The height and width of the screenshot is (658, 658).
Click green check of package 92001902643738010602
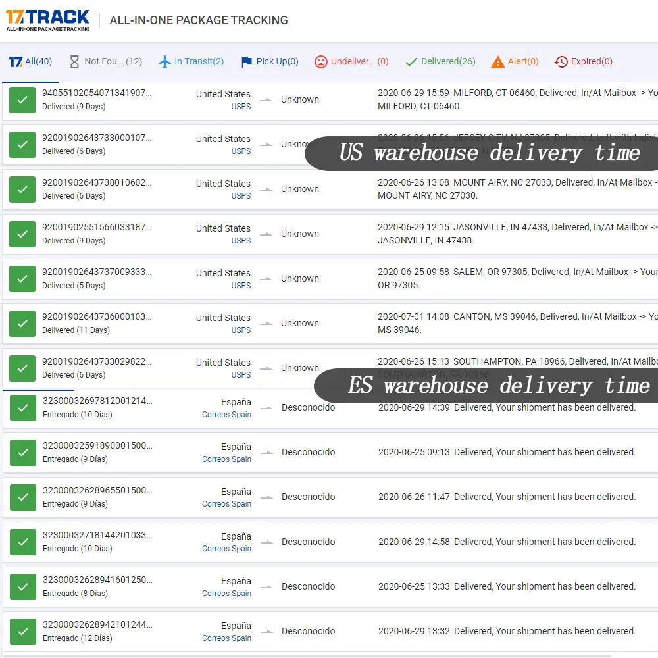22,190
